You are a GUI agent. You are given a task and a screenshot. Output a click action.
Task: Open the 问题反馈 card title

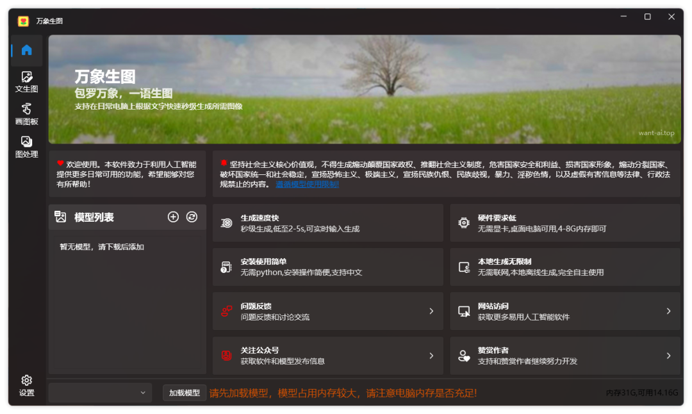point(256,306)
